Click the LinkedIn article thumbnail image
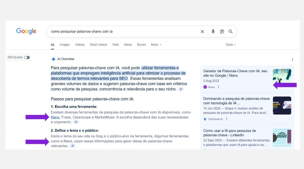 point(282,138)
